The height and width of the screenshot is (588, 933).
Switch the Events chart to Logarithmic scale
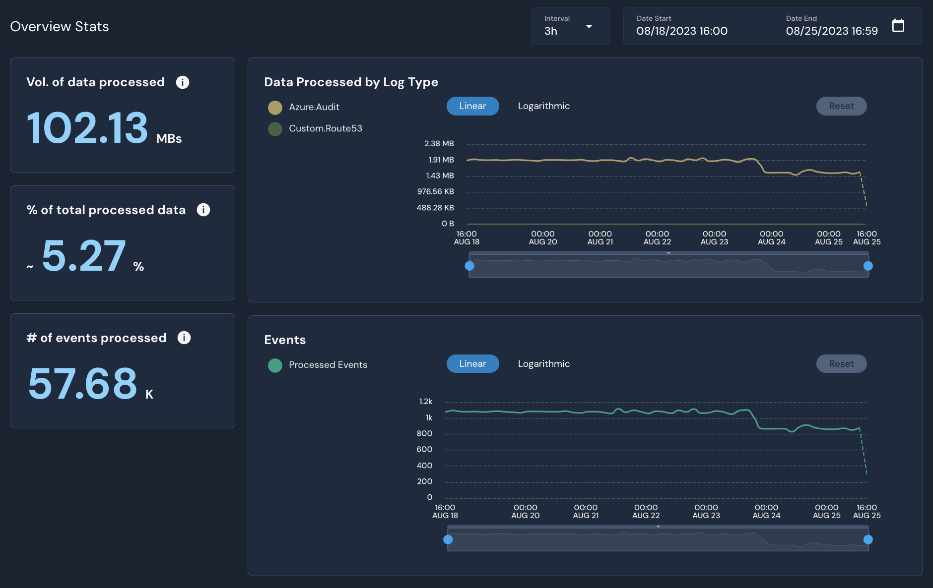(x=543, y=363)
